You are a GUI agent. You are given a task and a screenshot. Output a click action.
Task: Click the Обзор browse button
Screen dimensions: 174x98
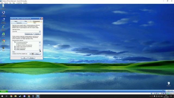tap(37, 54)
